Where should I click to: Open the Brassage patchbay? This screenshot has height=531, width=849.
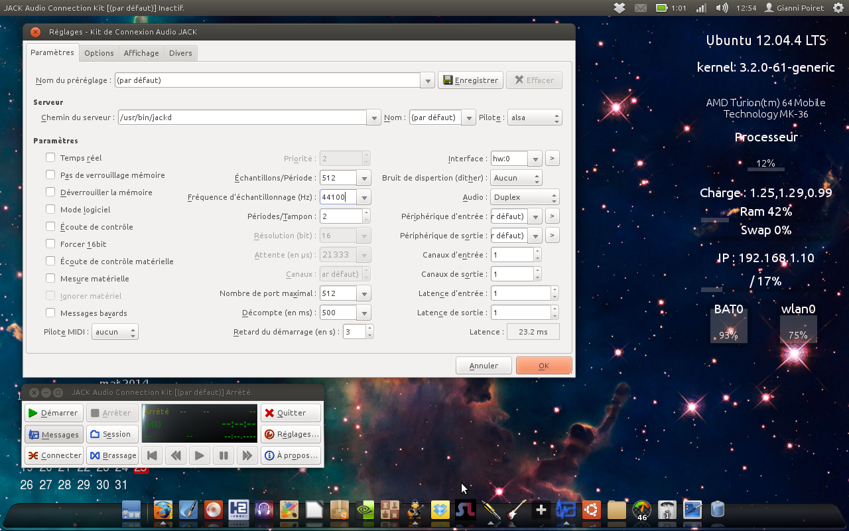[113, 455]
